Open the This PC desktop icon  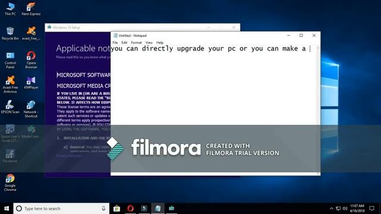(10, 9)
